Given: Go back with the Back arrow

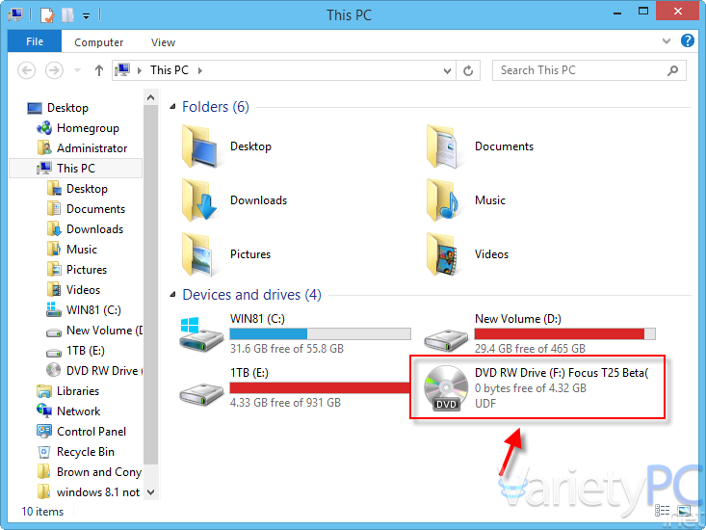Looking at the screenshot, I should click(27, 70).
